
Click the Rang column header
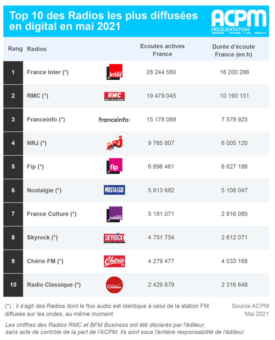click(15, 49)
